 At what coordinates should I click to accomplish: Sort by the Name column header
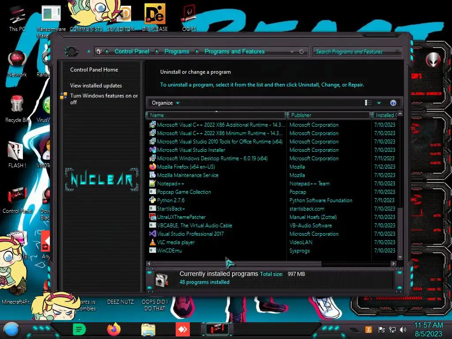216,115
